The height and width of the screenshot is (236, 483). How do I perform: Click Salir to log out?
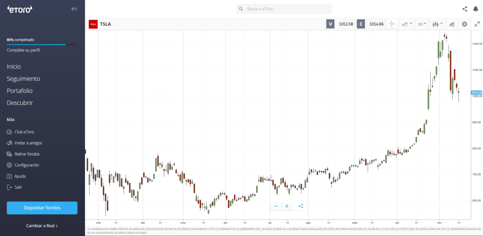(18, 187)
